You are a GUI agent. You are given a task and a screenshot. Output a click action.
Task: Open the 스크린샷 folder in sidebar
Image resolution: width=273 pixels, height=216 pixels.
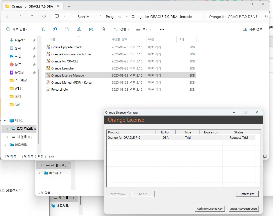(21, 80)
